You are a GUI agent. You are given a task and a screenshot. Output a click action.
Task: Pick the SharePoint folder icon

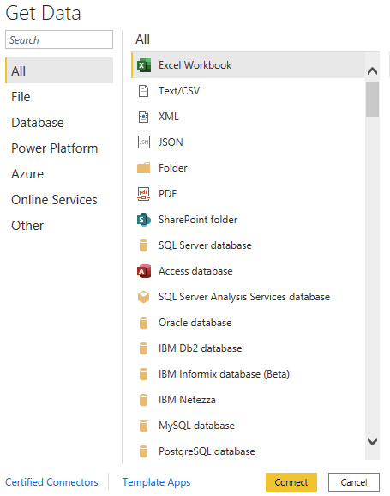(144, 220)
